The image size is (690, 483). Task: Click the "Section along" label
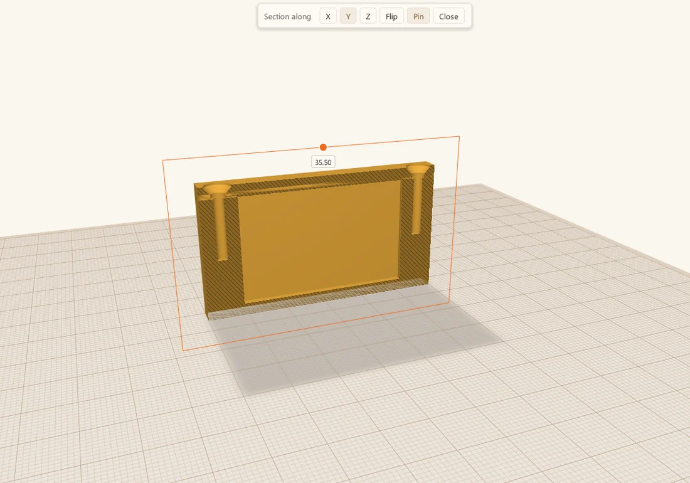287,17
